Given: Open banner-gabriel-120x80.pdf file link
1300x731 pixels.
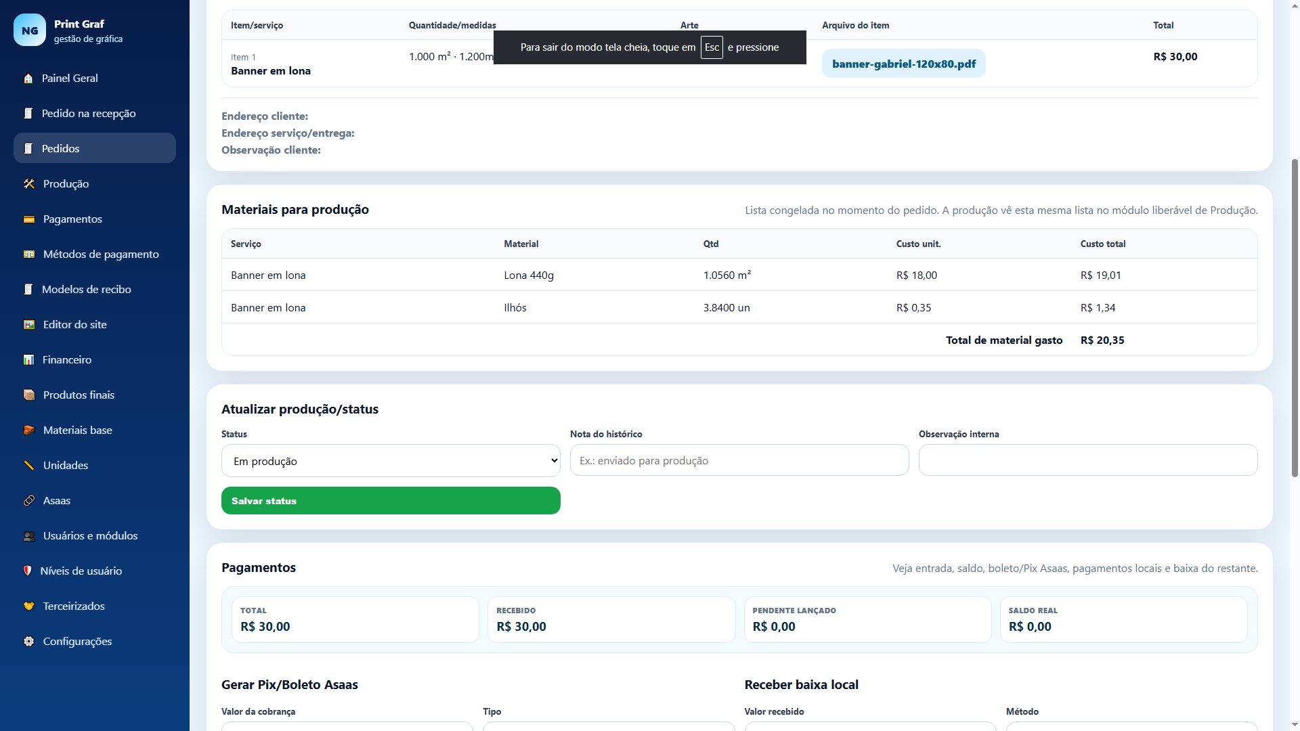Looking at the screenshot, I should tap(904, 64).
